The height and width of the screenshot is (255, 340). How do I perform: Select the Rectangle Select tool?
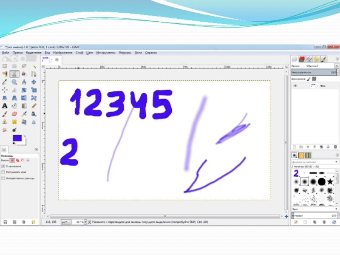click(5, 66)
